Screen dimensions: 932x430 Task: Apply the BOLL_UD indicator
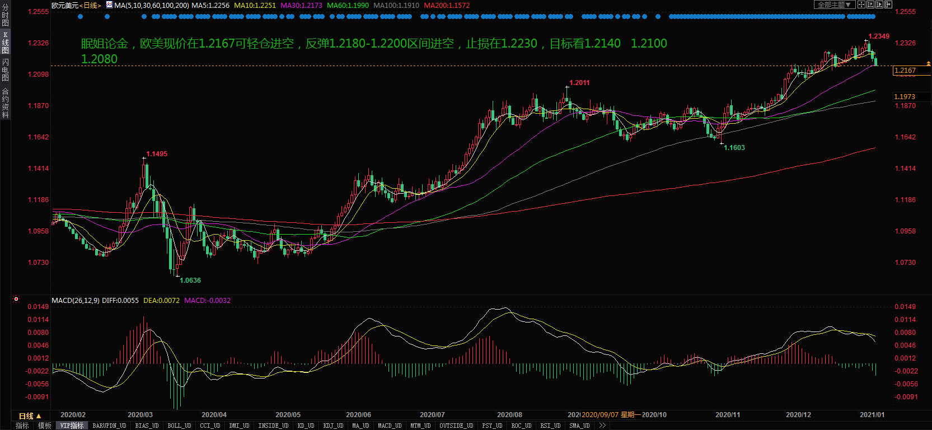click(x=179, y=426)
